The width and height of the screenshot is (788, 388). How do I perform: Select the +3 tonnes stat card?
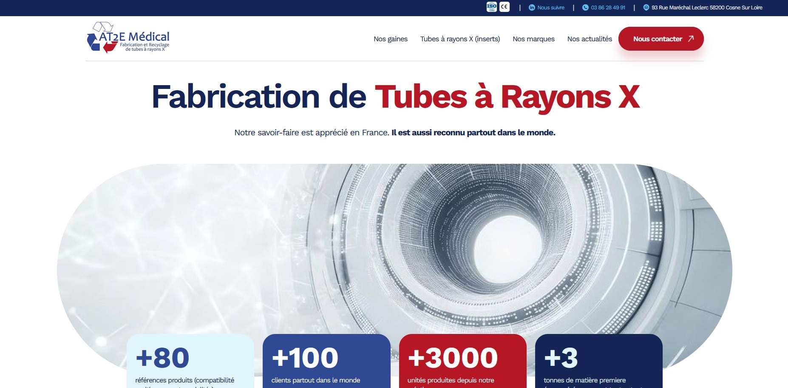click(x=598, y=361)
